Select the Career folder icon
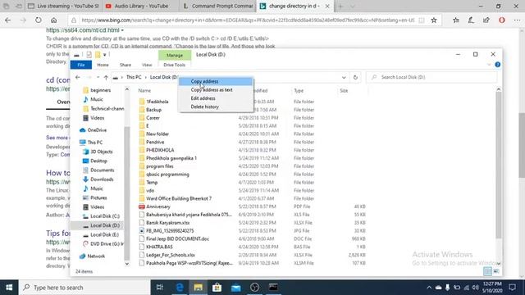The width and height of the screenshot is (525, 295). [x=142, y=118]
